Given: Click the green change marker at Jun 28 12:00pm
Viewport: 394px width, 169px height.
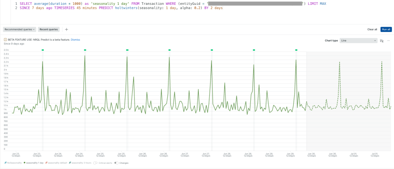Looking at the screenshot, I should (x=254, y=50).
